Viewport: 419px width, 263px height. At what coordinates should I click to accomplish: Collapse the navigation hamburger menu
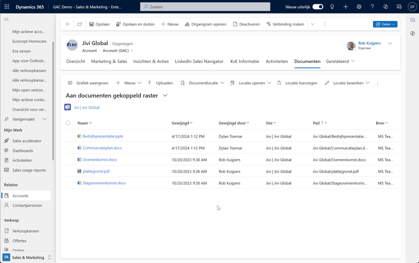pos(7,19)
